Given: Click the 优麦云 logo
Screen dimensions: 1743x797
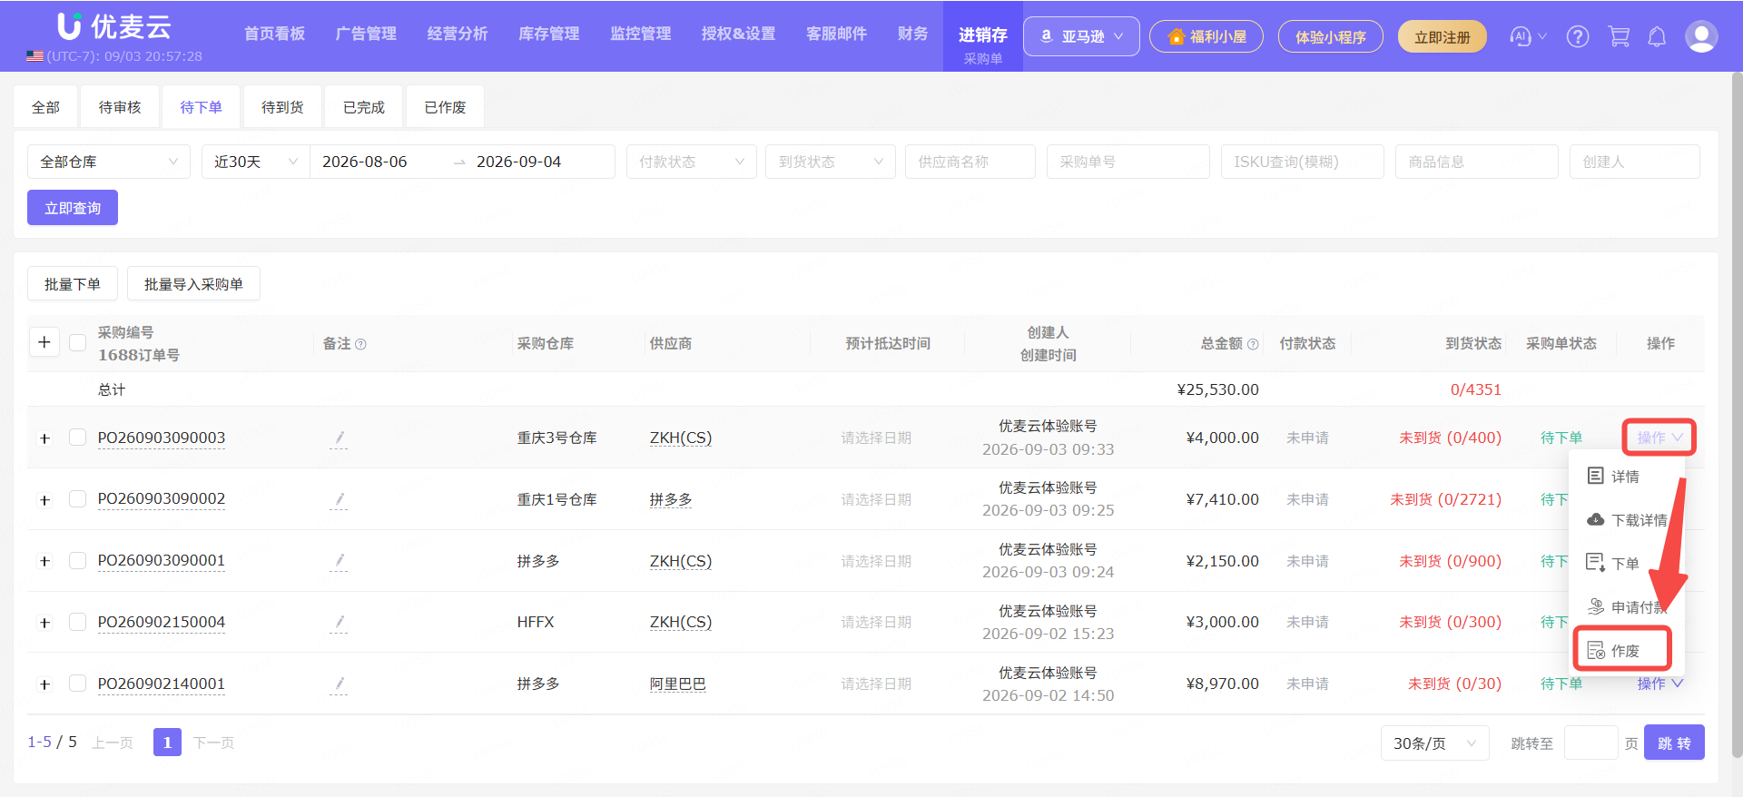Looking at the screenshot, I should (x=114, y=26).
